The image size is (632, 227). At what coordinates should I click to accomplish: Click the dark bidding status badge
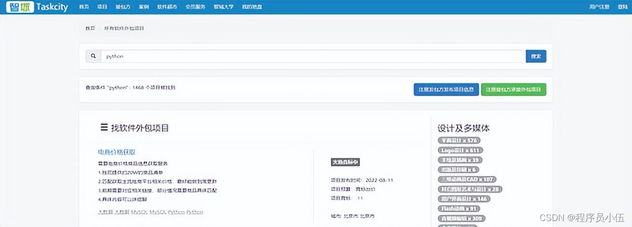[345, 162]
